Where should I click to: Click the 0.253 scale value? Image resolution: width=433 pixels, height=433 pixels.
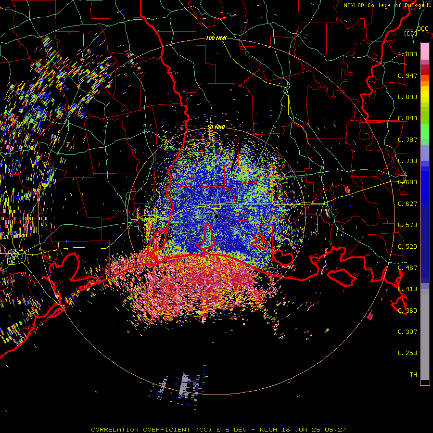(408, 353)
